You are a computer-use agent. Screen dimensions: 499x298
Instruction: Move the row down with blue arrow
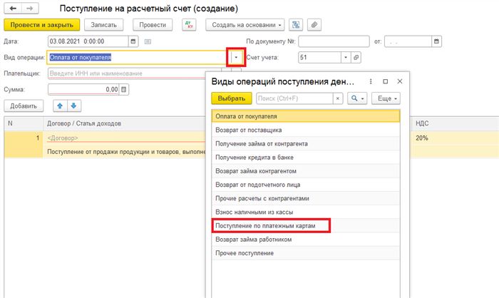tap(74, 106)
